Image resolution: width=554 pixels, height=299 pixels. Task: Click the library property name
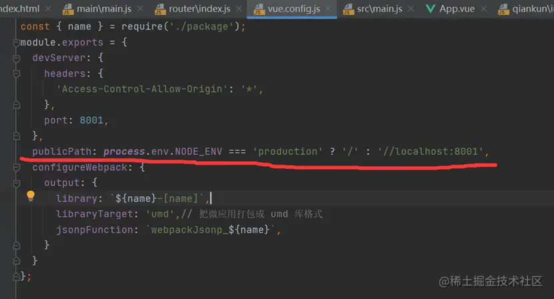(77, 198)
